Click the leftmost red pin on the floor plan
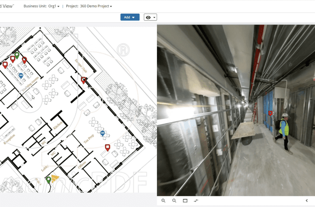The image size is (315, 207). (5, 65)
